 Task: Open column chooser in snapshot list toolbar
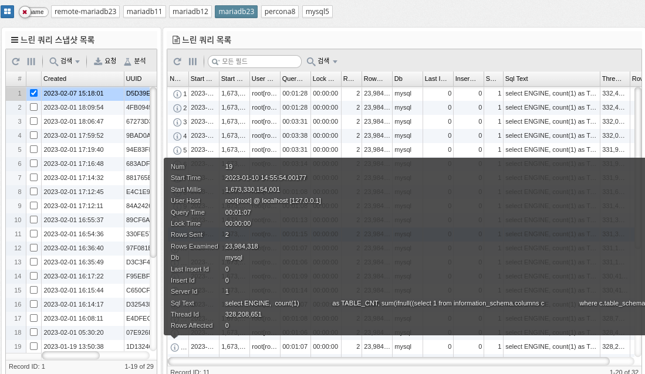31,62
